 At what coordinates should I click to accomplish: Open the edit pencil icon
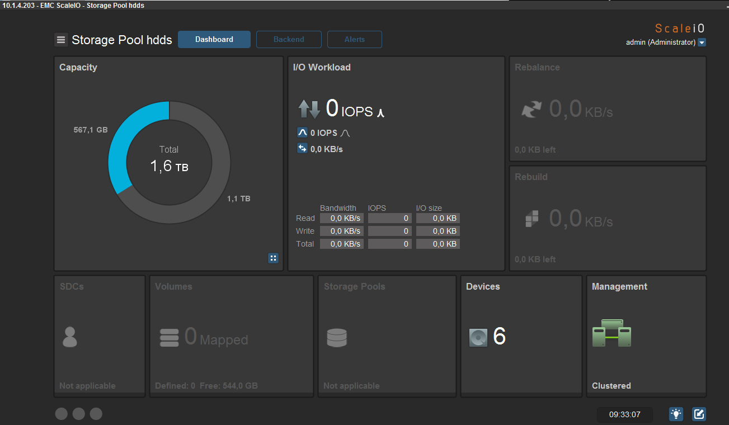[699, 414]
